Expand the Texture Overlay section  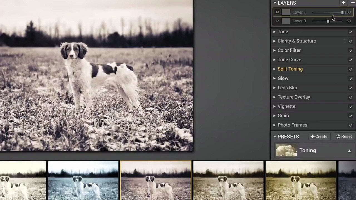(275, 97)
